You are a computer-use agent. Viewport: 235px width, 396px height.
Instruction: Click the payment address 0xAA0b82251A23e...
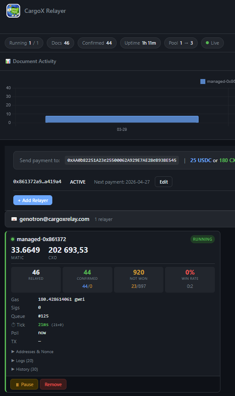pos(122,160)
